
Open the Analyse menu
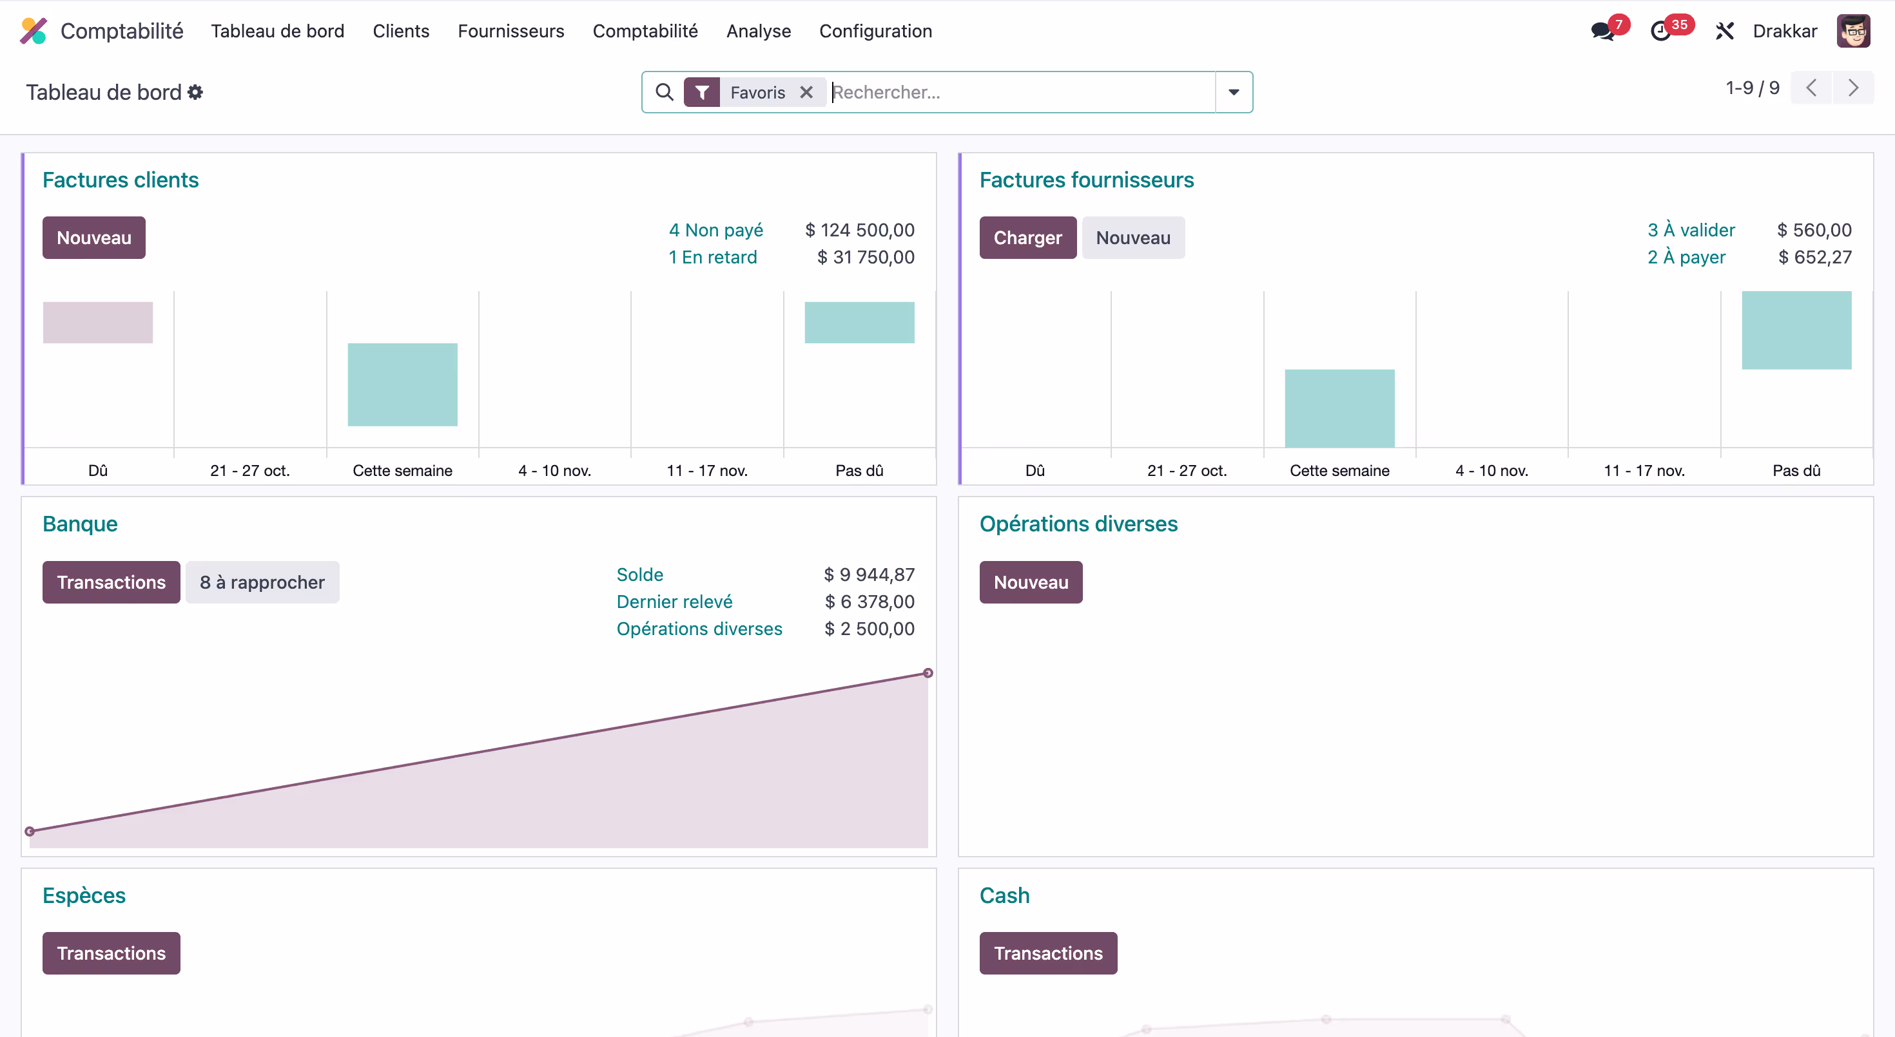[759, 31]
